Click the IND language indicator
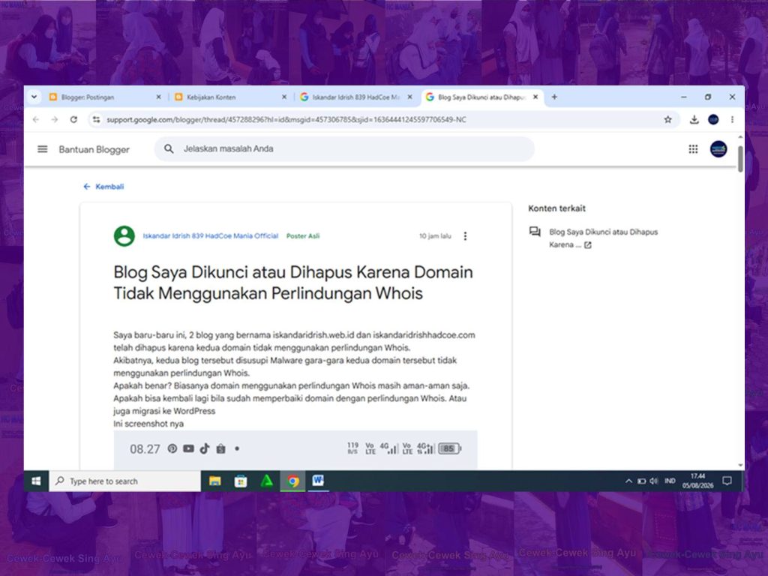Viewport: 768px width, 576px height. pyautogui.click(x=670, y=481)
